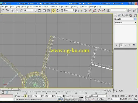
Task: Activate the Select and Move tool
Action: pyautogui.click(x=54, y=10)
